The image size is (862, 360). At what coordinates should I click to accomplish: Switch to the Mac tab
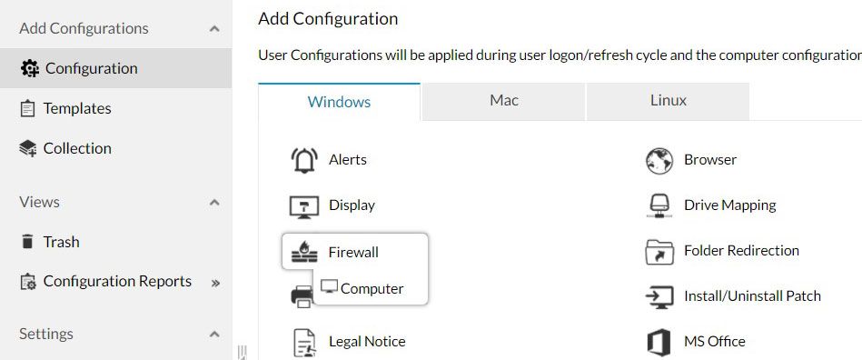(503, 101)
